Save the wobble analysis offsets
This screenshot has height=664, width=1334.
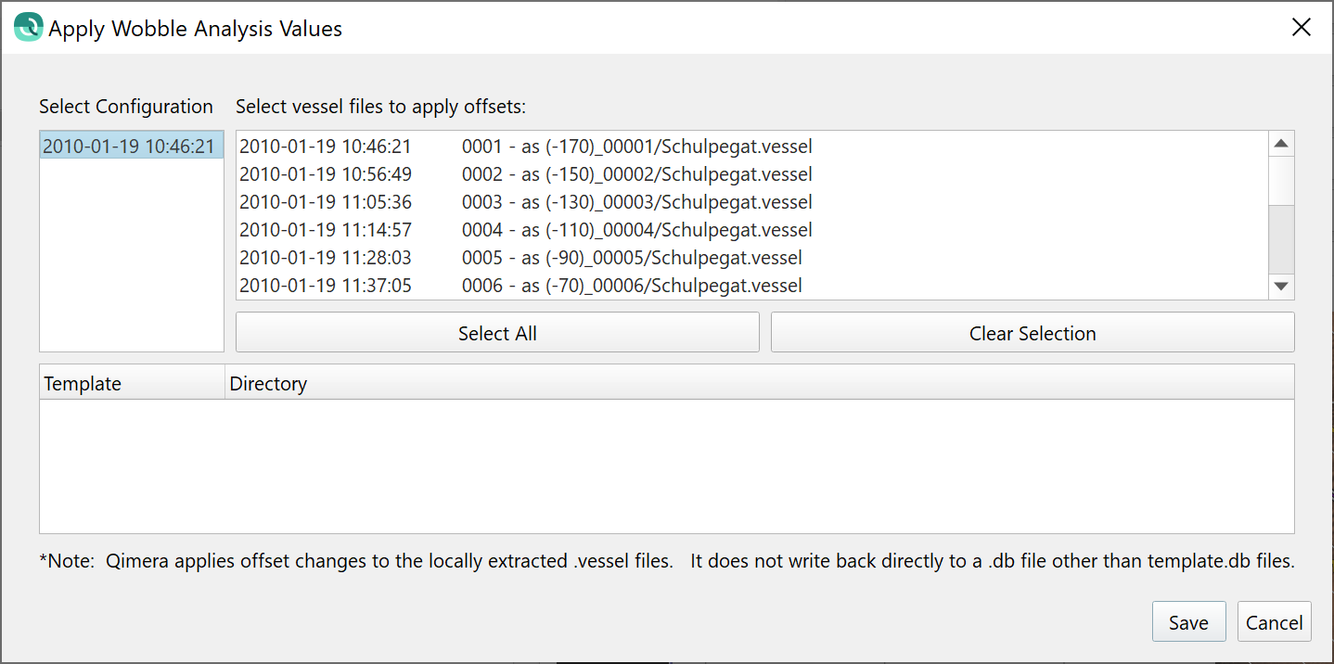1188,622
